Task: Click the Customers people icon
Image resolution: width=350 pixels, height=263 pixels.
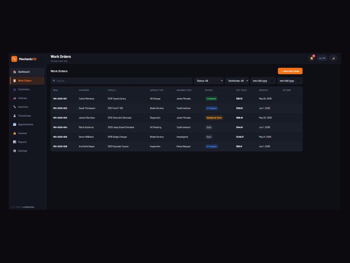Action: click(x=15, y=90)
